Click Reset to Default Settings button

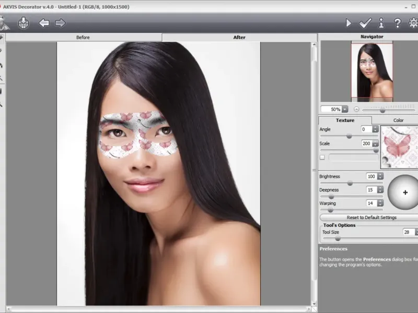pyautogui.click(x=371, y=217)
